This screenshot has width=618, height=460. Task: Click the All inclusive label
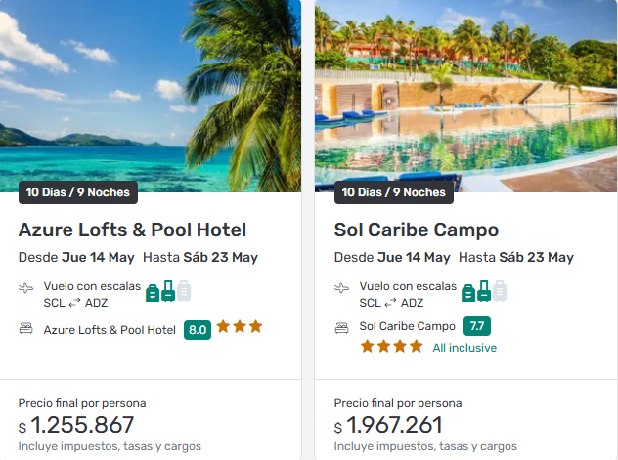464,348
